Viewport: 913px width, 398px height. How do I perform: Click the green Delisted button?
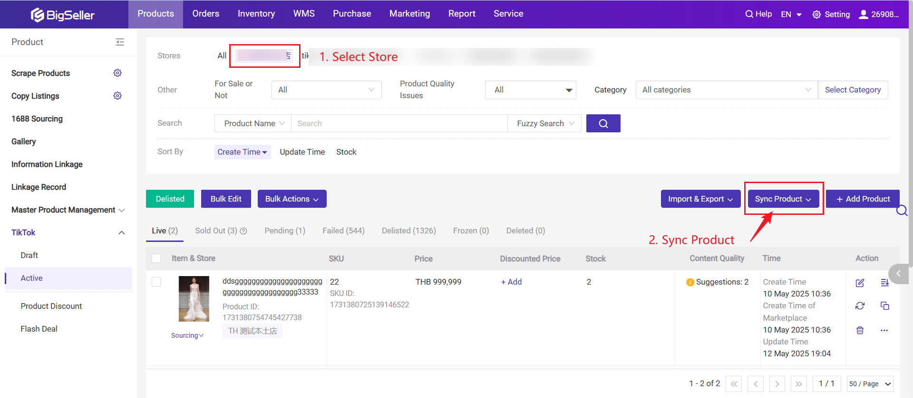point(170,199)
